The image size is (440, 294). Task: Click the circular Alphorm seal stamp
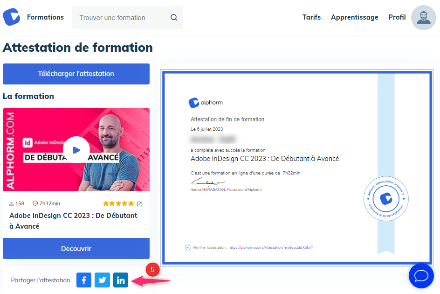coord(386,198)
